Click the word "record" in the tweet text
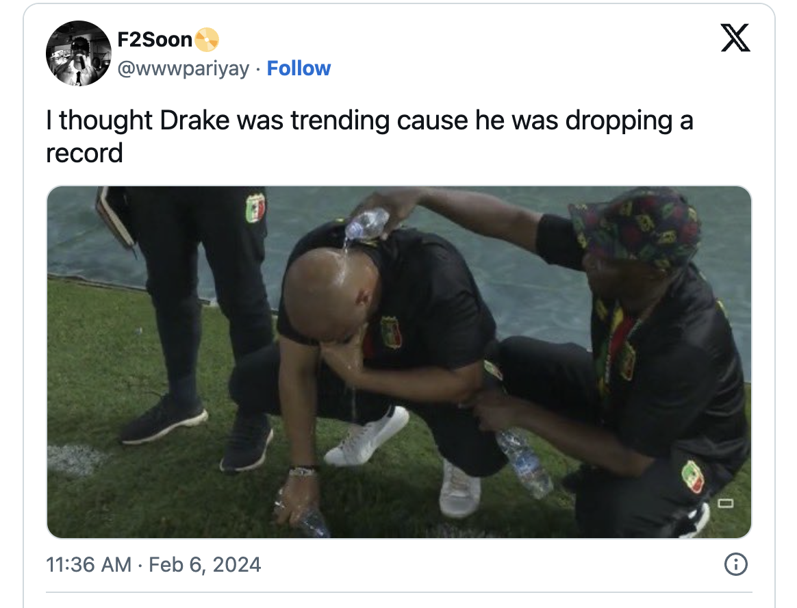 (x=84, y=153)
